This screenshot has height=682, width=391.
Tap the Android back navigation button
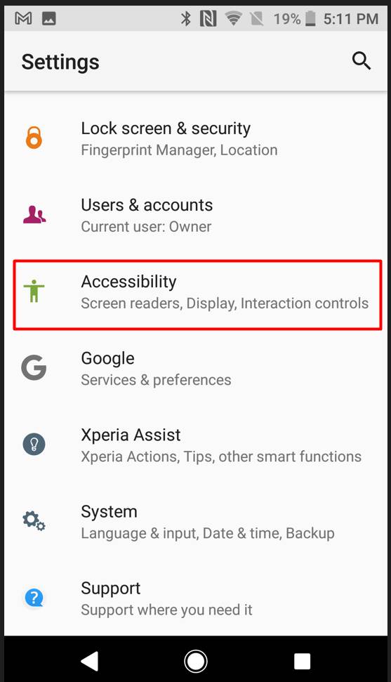point(90,661)
